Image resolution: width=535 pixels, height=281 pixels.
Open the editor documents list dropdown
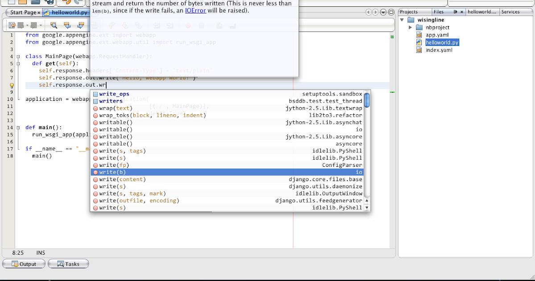383,12
